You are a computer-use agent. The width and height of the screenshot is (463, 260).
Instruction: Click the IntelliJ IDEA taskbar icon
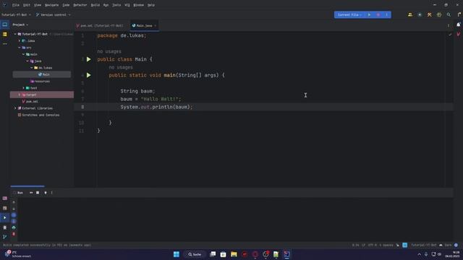[286, 254]
